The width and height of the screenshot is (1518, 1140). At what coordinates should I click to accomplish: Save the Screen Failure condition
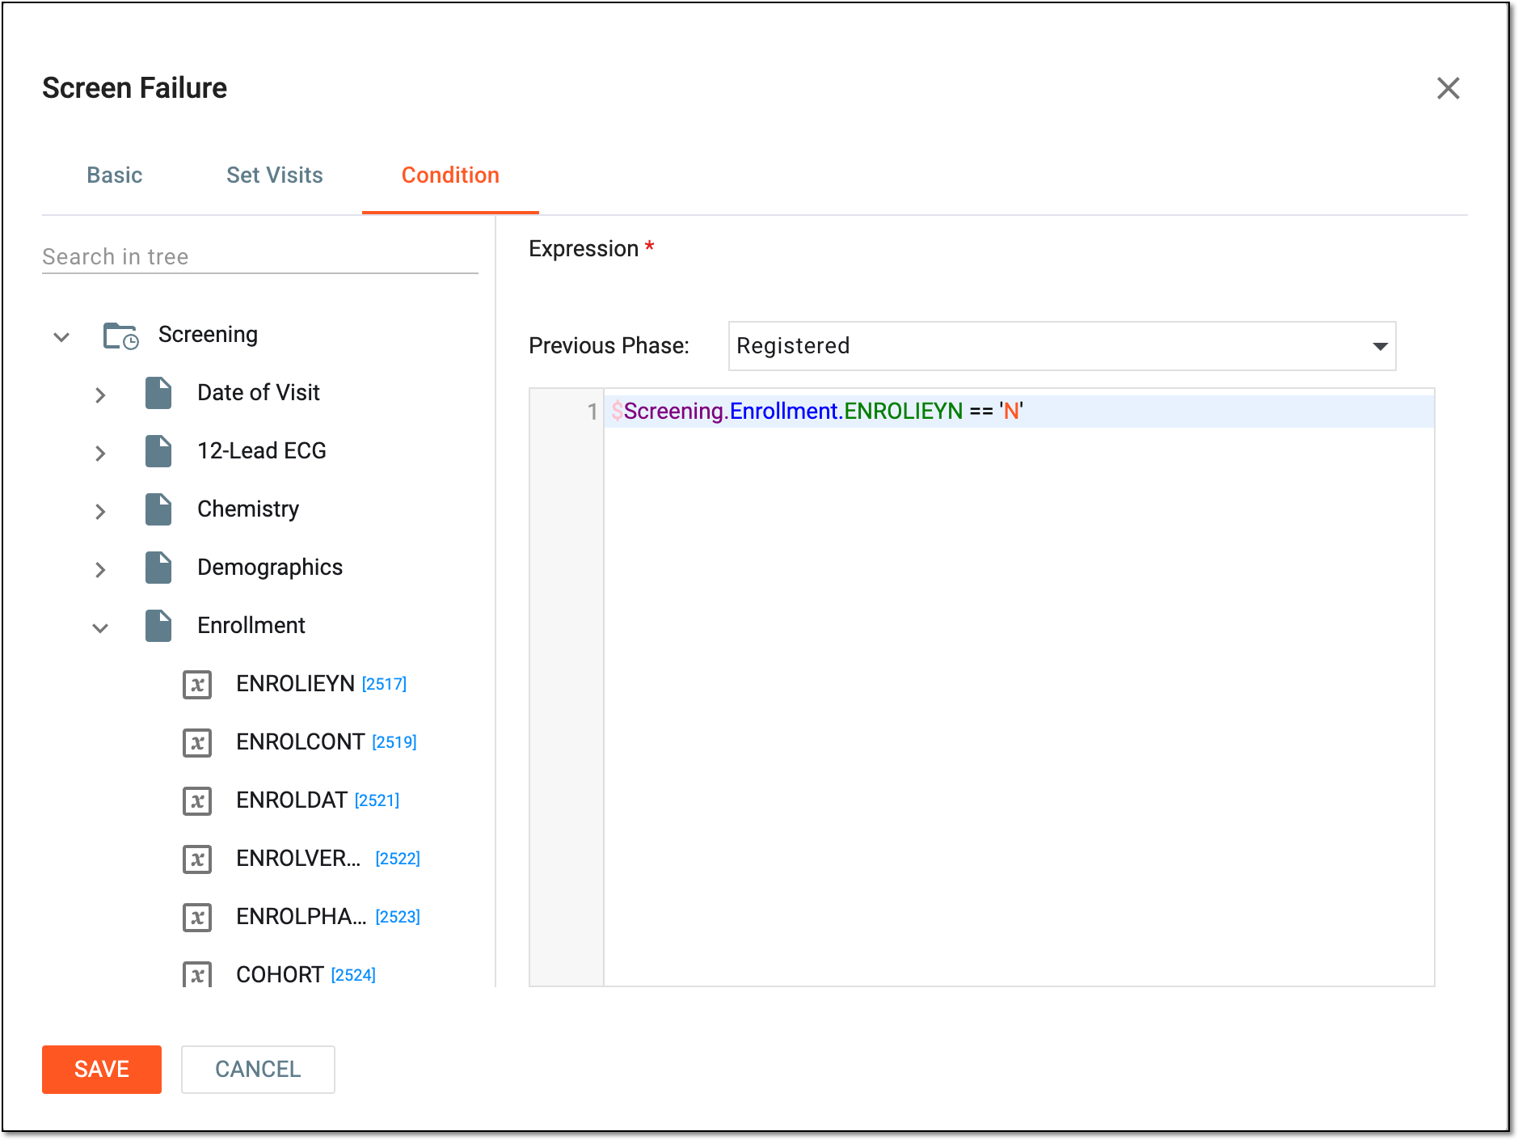(x=102, y=1070)
